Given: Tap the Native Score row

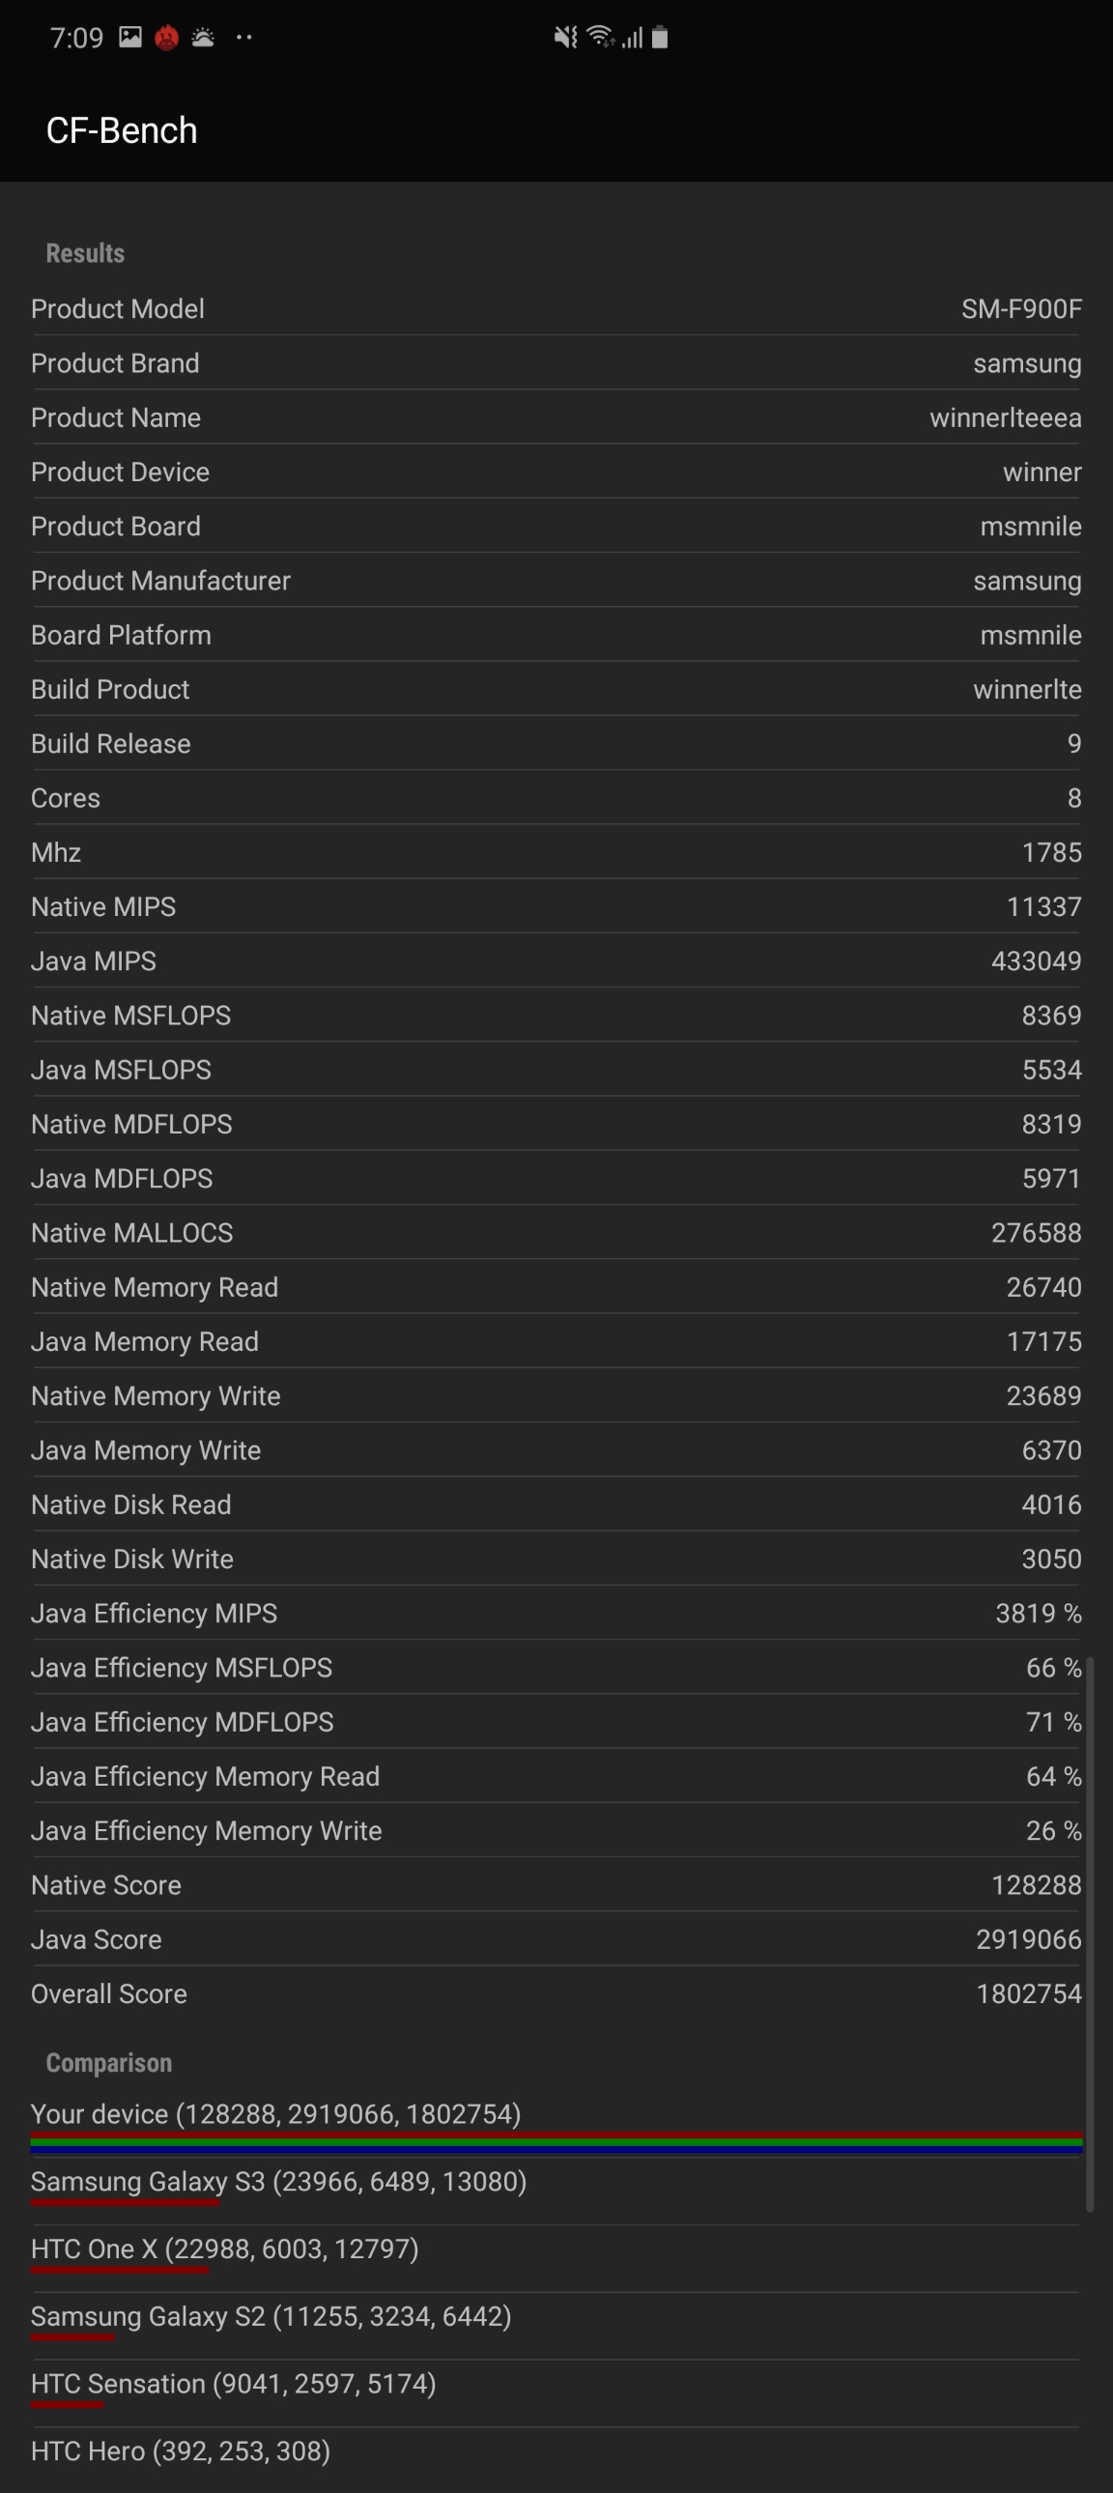Looking at the screenshot, I should [556, 1885].
